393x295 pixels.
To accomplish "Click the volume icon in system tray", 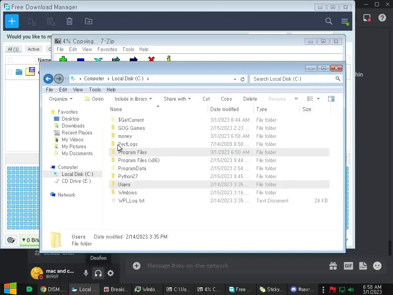I will coord(351,290).
